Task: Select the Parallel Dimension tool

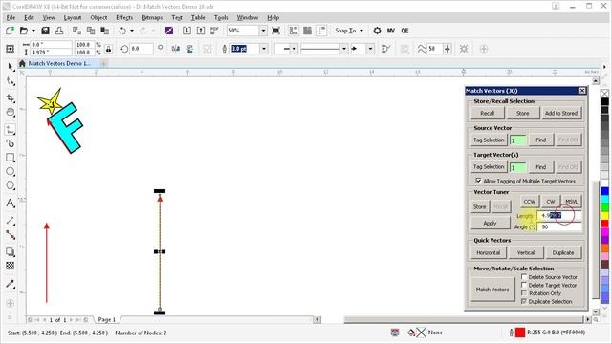Action: click(x=11, y=221)
